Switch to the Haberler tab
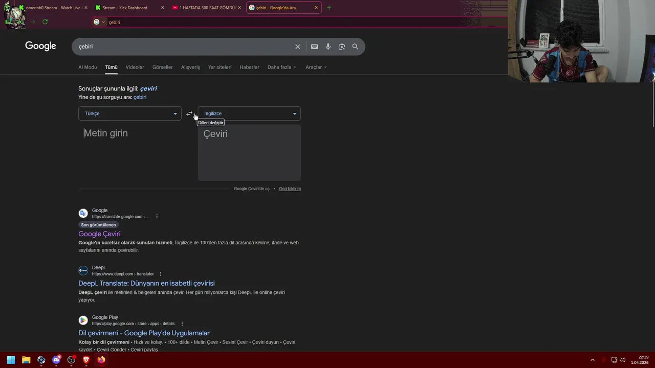 click(249, 67)
